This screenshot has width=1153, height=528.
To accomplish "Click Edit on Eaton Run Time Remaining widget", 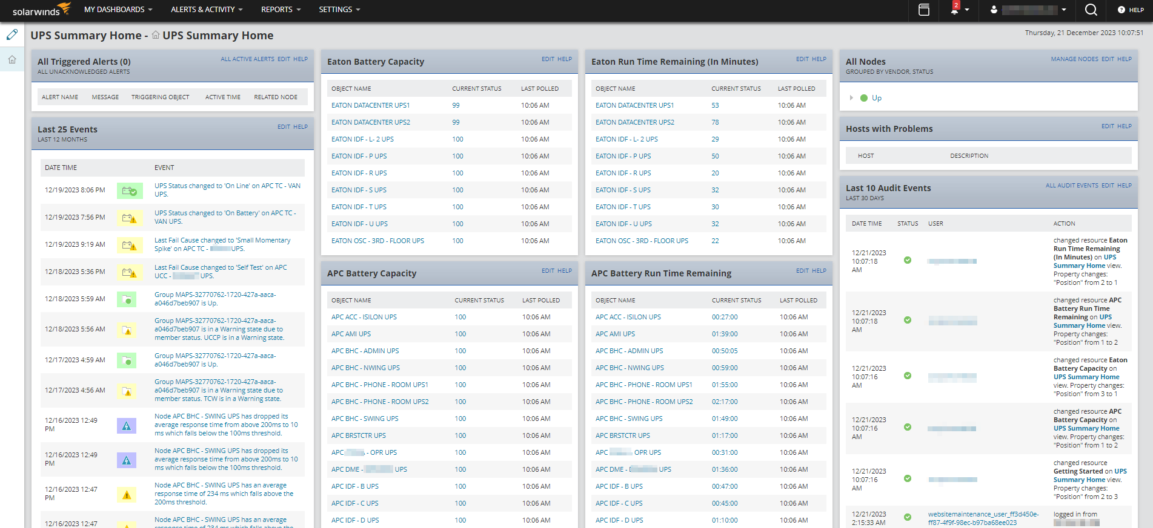I will 802,59.
